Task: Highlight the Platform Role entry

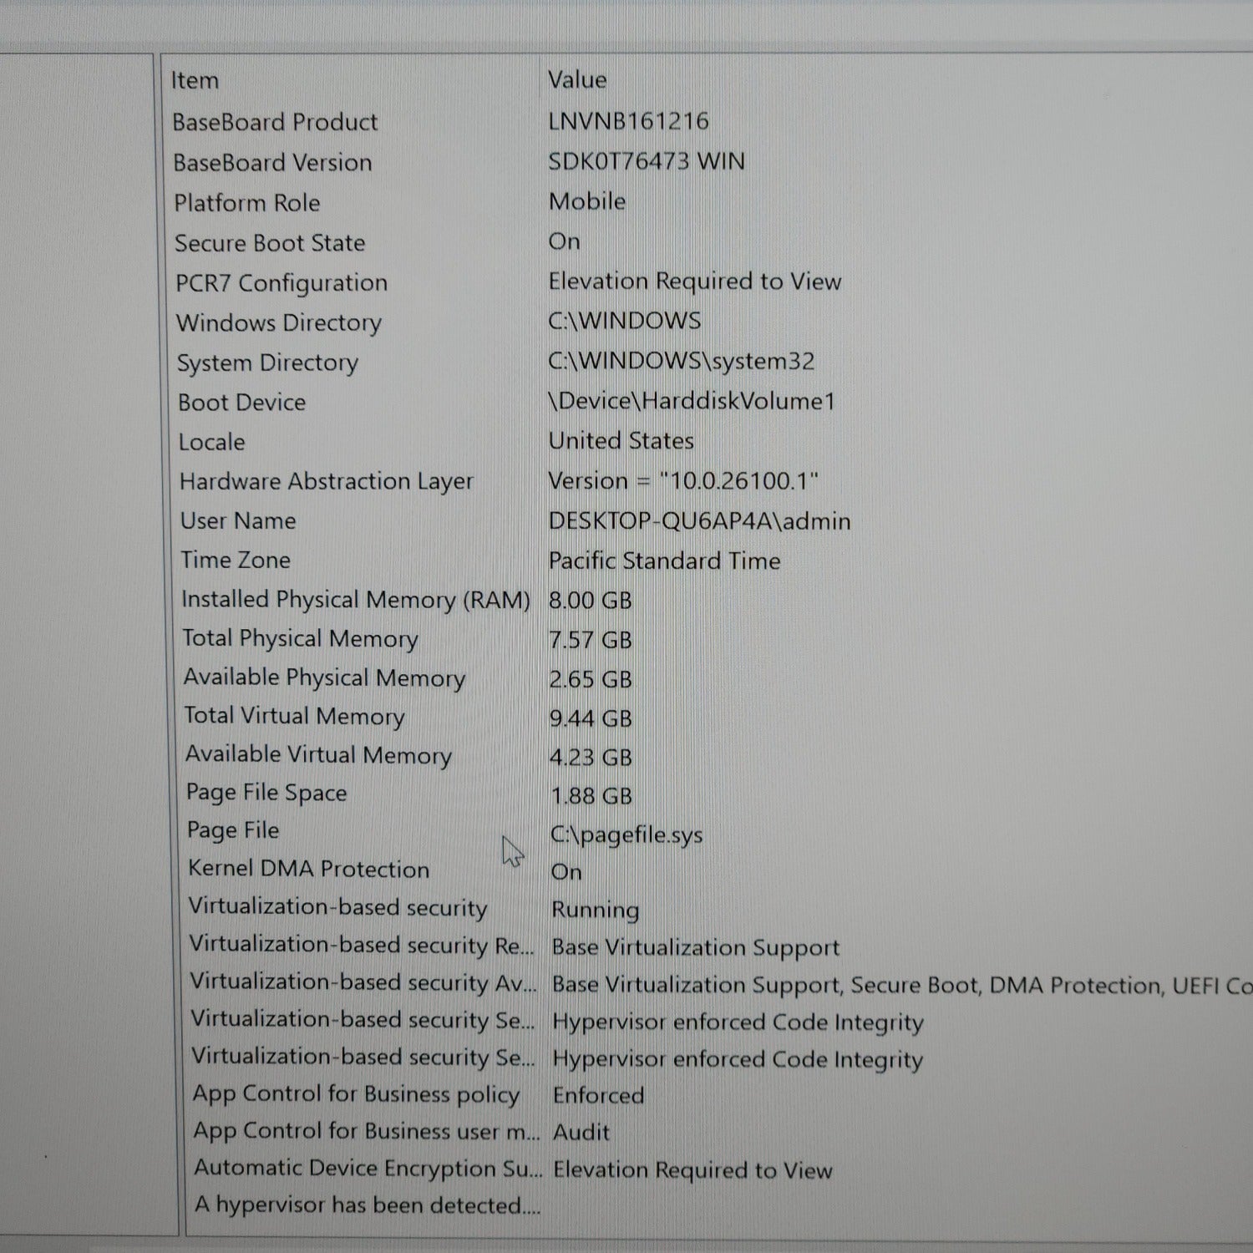Action: [x=247, y=203]
